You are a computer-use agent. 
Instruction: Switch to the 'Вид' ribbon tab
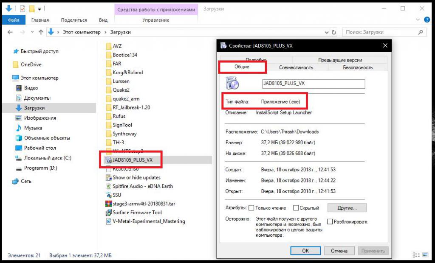(103, 20)
